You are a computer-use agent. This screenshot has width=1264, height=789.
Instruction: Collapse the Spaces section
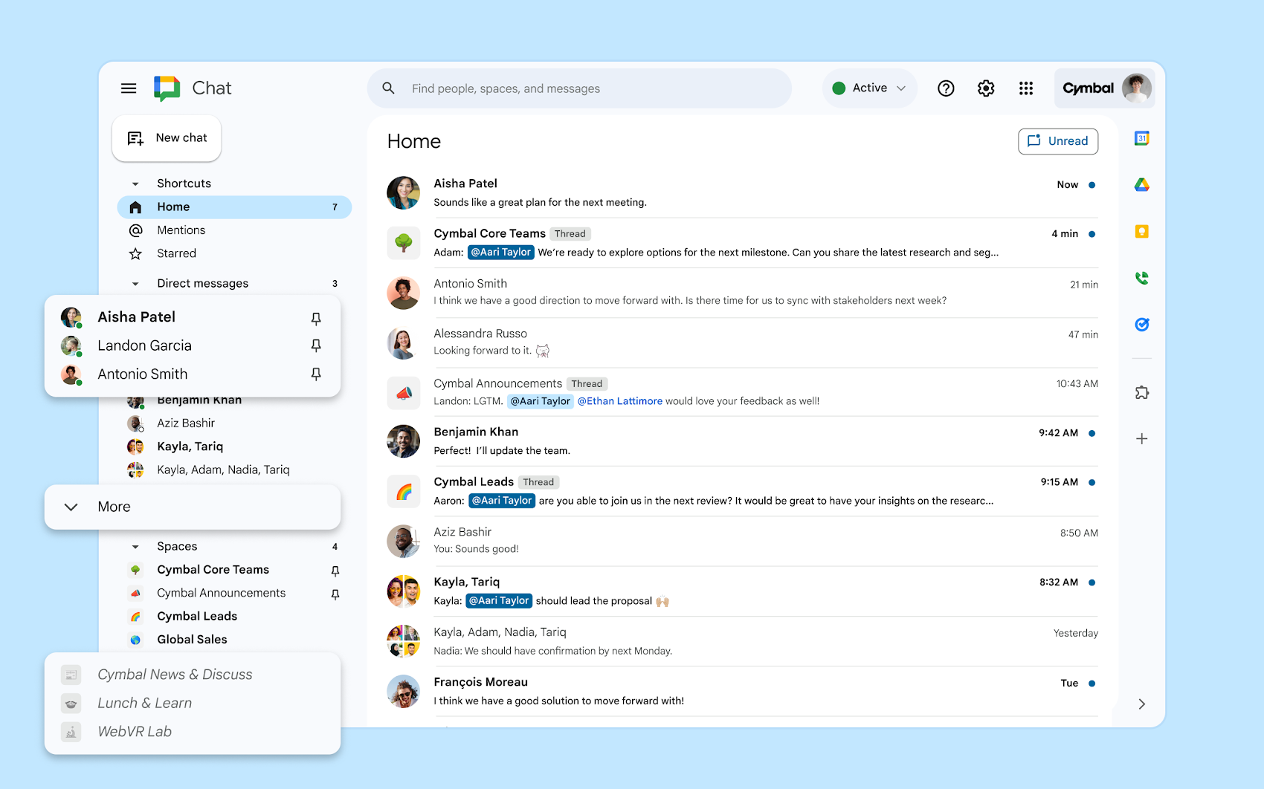pyautogui.click(x=135, y=547)
